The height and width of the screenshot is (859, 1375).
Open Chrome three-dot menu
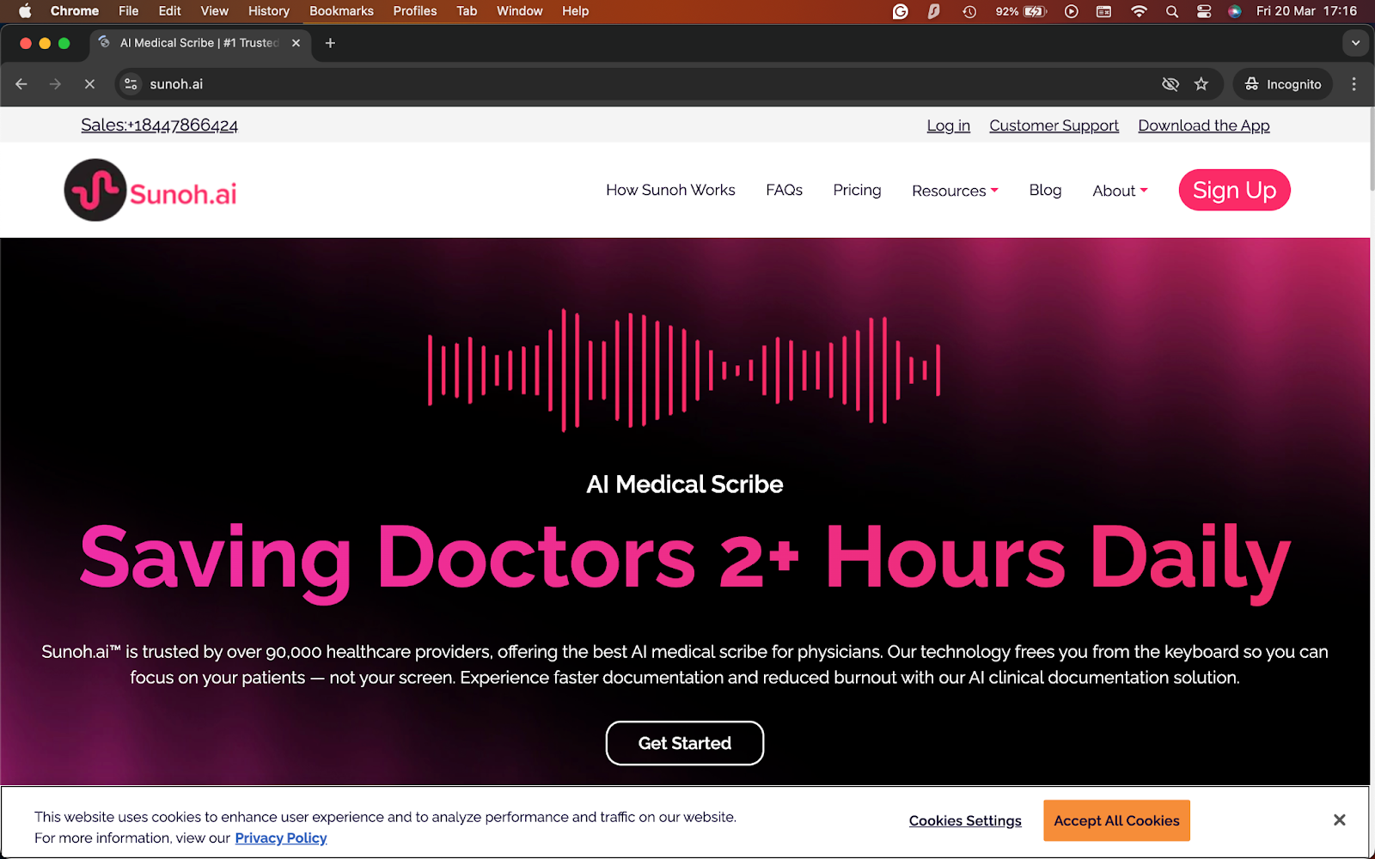[1354, 84]
